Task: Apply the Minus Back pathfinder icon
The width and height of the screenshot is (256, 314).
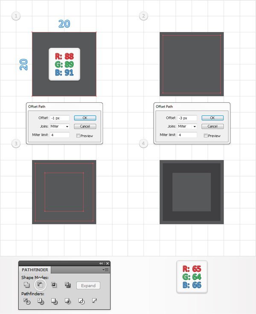Action: 94,300
